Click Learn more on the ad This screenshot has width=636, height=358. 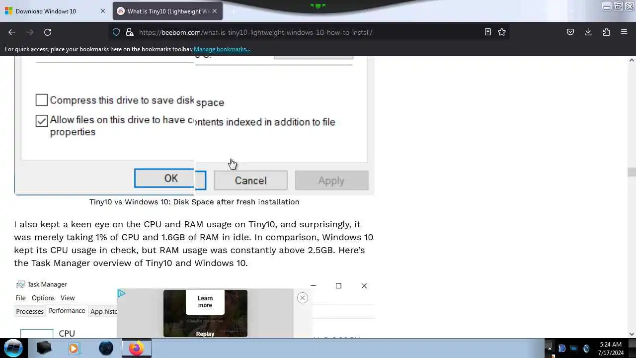205,302
